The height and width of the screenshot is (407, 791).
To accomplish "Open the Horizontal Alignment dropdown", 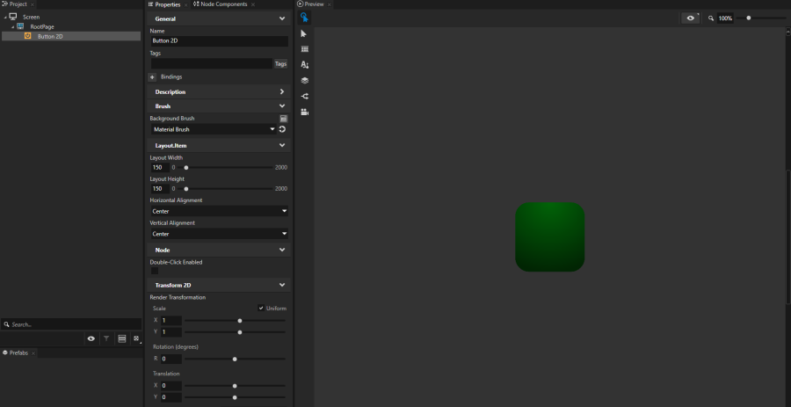I will click(x=219, y=211).
